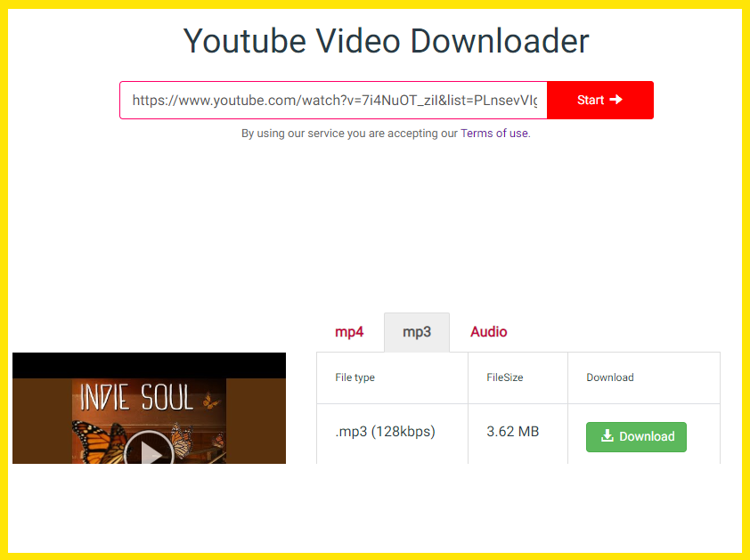This screenshot has height=560, width=750.
Task: Click the Youtube Video Downloader heading
Action: (x=386, y=41)
